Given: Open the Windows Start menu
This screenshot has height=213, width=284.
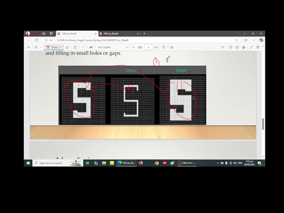Looking at the screenshot, I should click(28, 163).
